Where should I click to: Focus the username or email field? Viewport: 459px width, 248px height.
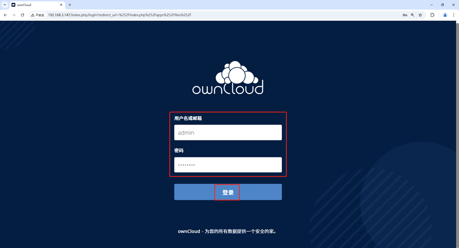228,133
